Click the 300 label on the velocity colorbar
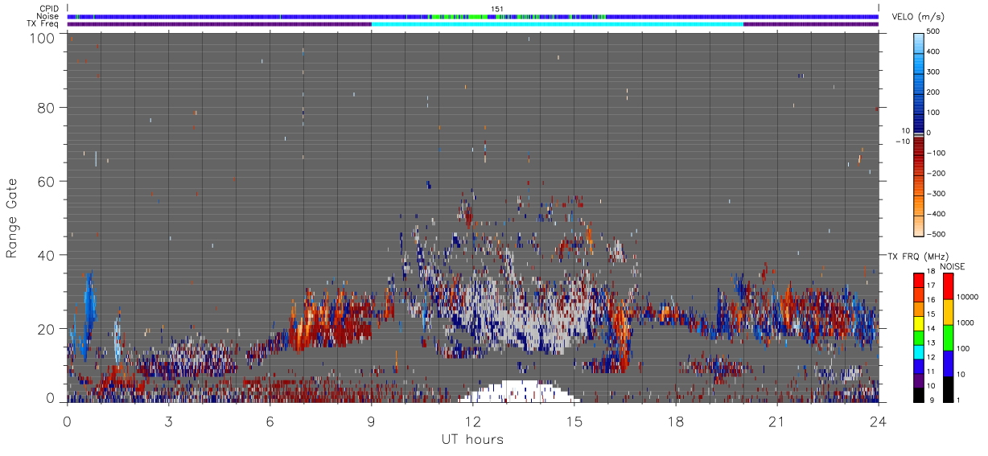This screenshot has height=456, width=988. tap(935, 72)
